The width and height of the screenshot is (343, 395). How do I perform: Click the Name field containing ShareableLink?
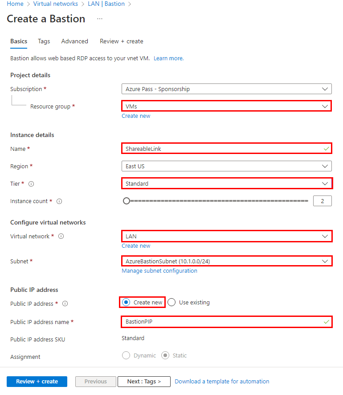tap(227, 149)
